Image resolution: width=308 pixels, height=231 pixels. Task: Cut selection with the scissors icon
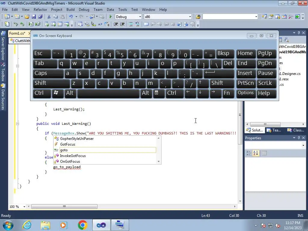click(x=49, y=17)
